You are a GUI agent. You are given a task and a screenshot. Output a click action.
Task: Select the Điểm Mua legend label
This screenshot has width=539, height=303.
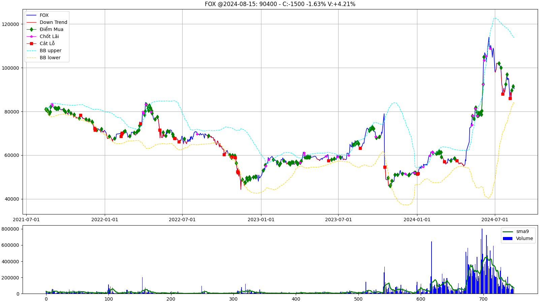click(x=52, y=29)
